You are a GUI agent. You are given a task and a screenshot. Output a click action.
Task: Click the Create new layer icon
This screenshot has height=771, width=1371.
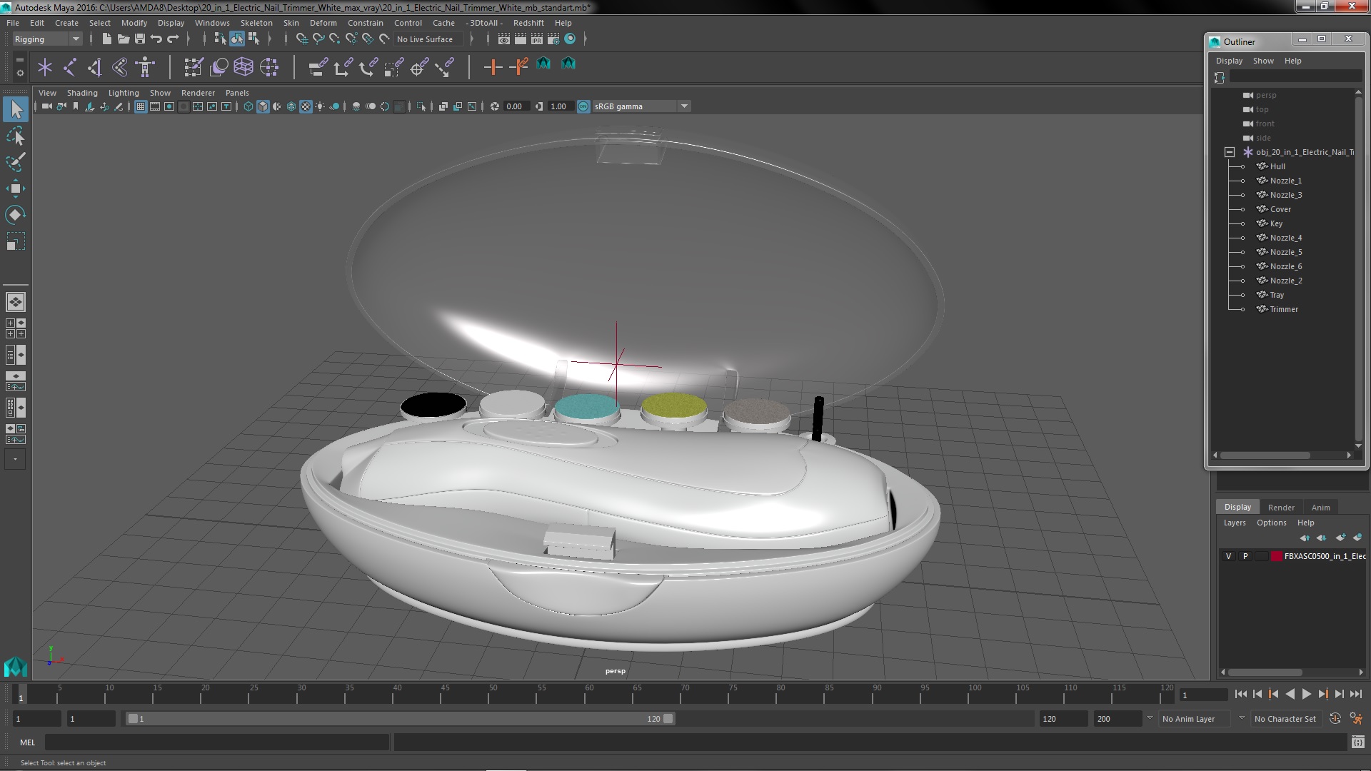click(1340, 538)
